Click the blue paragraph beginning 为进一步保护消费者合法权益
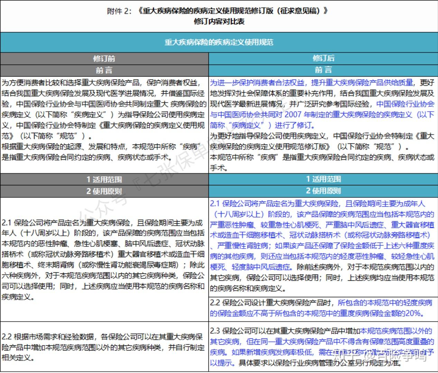 (323, 104)
